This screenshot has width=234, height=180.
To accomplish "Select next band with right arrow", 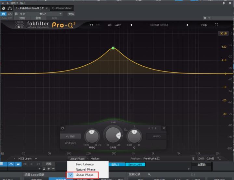I will point(155,128).
